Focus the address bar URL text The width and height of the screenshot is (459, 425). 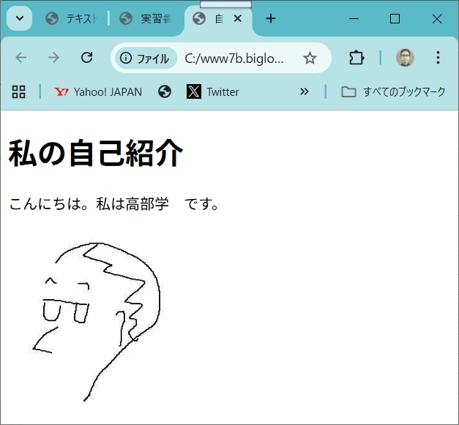point(234,59)
